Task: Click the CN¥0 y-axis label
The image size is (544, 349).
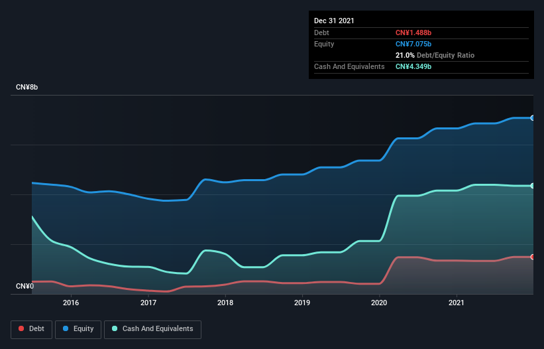Action: pos(25,286)
